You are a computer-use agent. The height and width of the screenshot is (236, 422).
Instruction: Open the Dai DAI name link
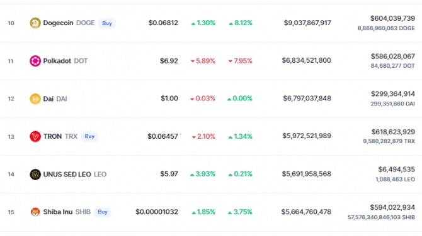(55, 99)
